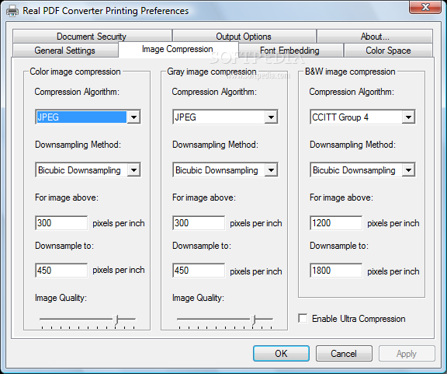Viewport: 447px width, 374px height.
Task: Switch to the Document Security tab
Action: click(x=92, y=37)
